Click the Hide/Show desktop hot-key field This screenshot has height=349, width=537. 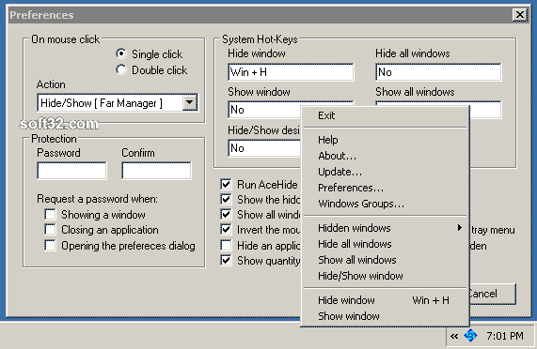264,148
